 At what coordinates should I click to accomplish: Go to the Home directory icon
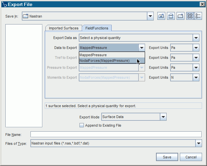coord(171,16)
